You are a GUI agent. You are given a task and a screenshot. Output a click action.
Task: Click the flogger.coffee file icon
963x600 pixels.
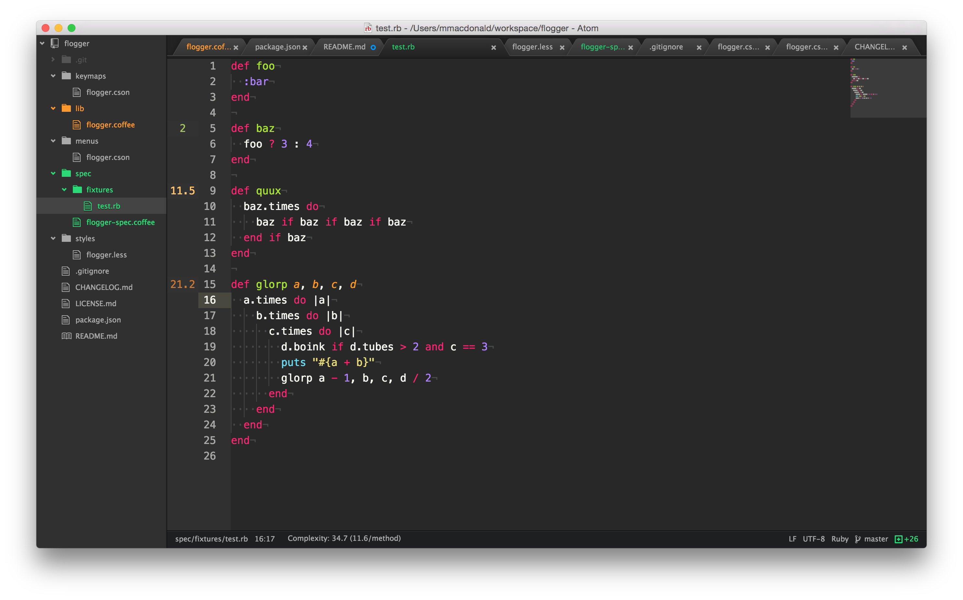pyautogui.click(x=77, y=124)
